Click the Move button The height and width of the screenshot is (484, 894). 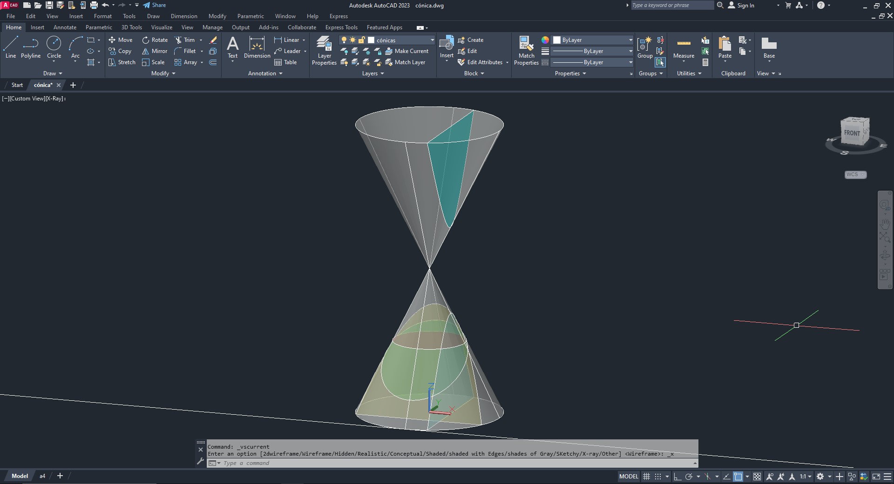click(x=121, y=40)
